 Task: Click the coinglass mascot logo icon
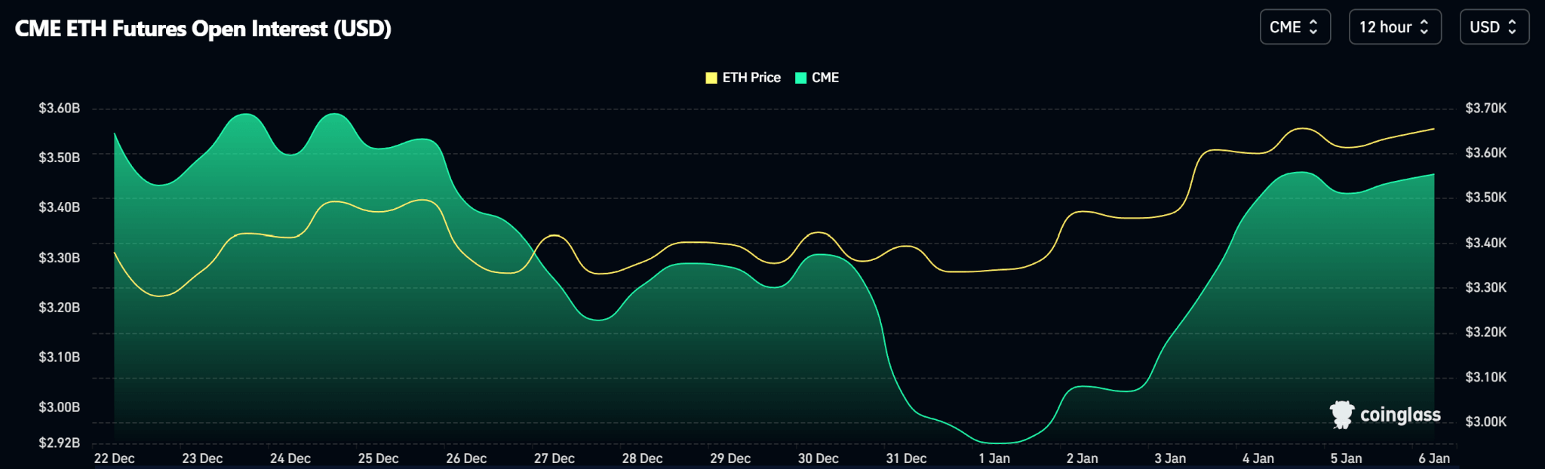(1342, 415)
